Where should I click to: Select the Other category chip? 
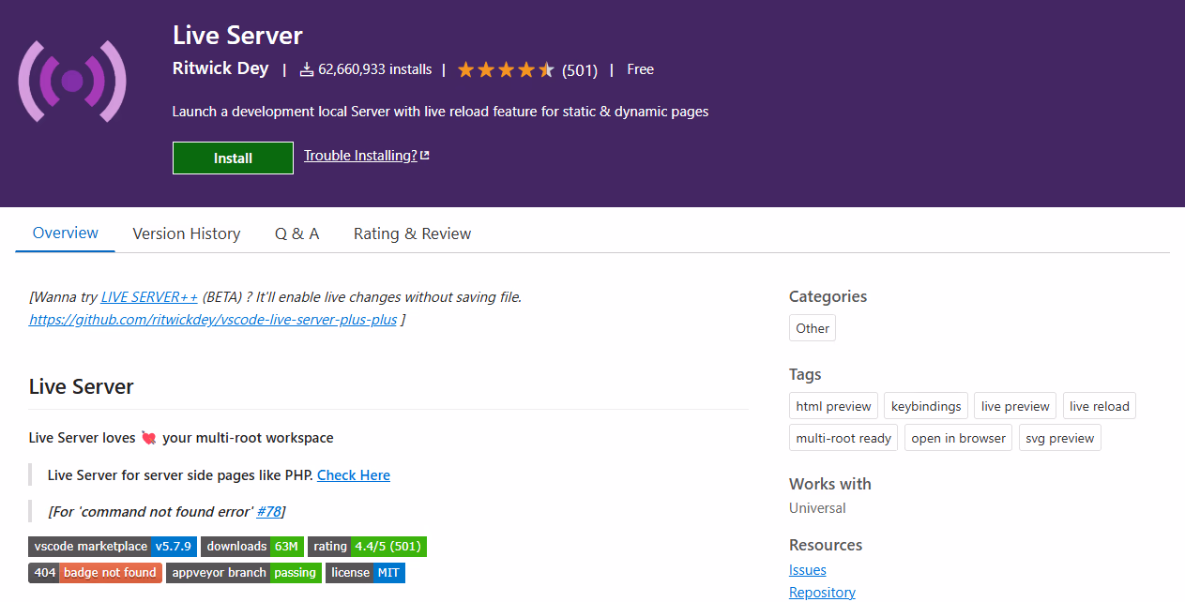(x=813, y=328)
